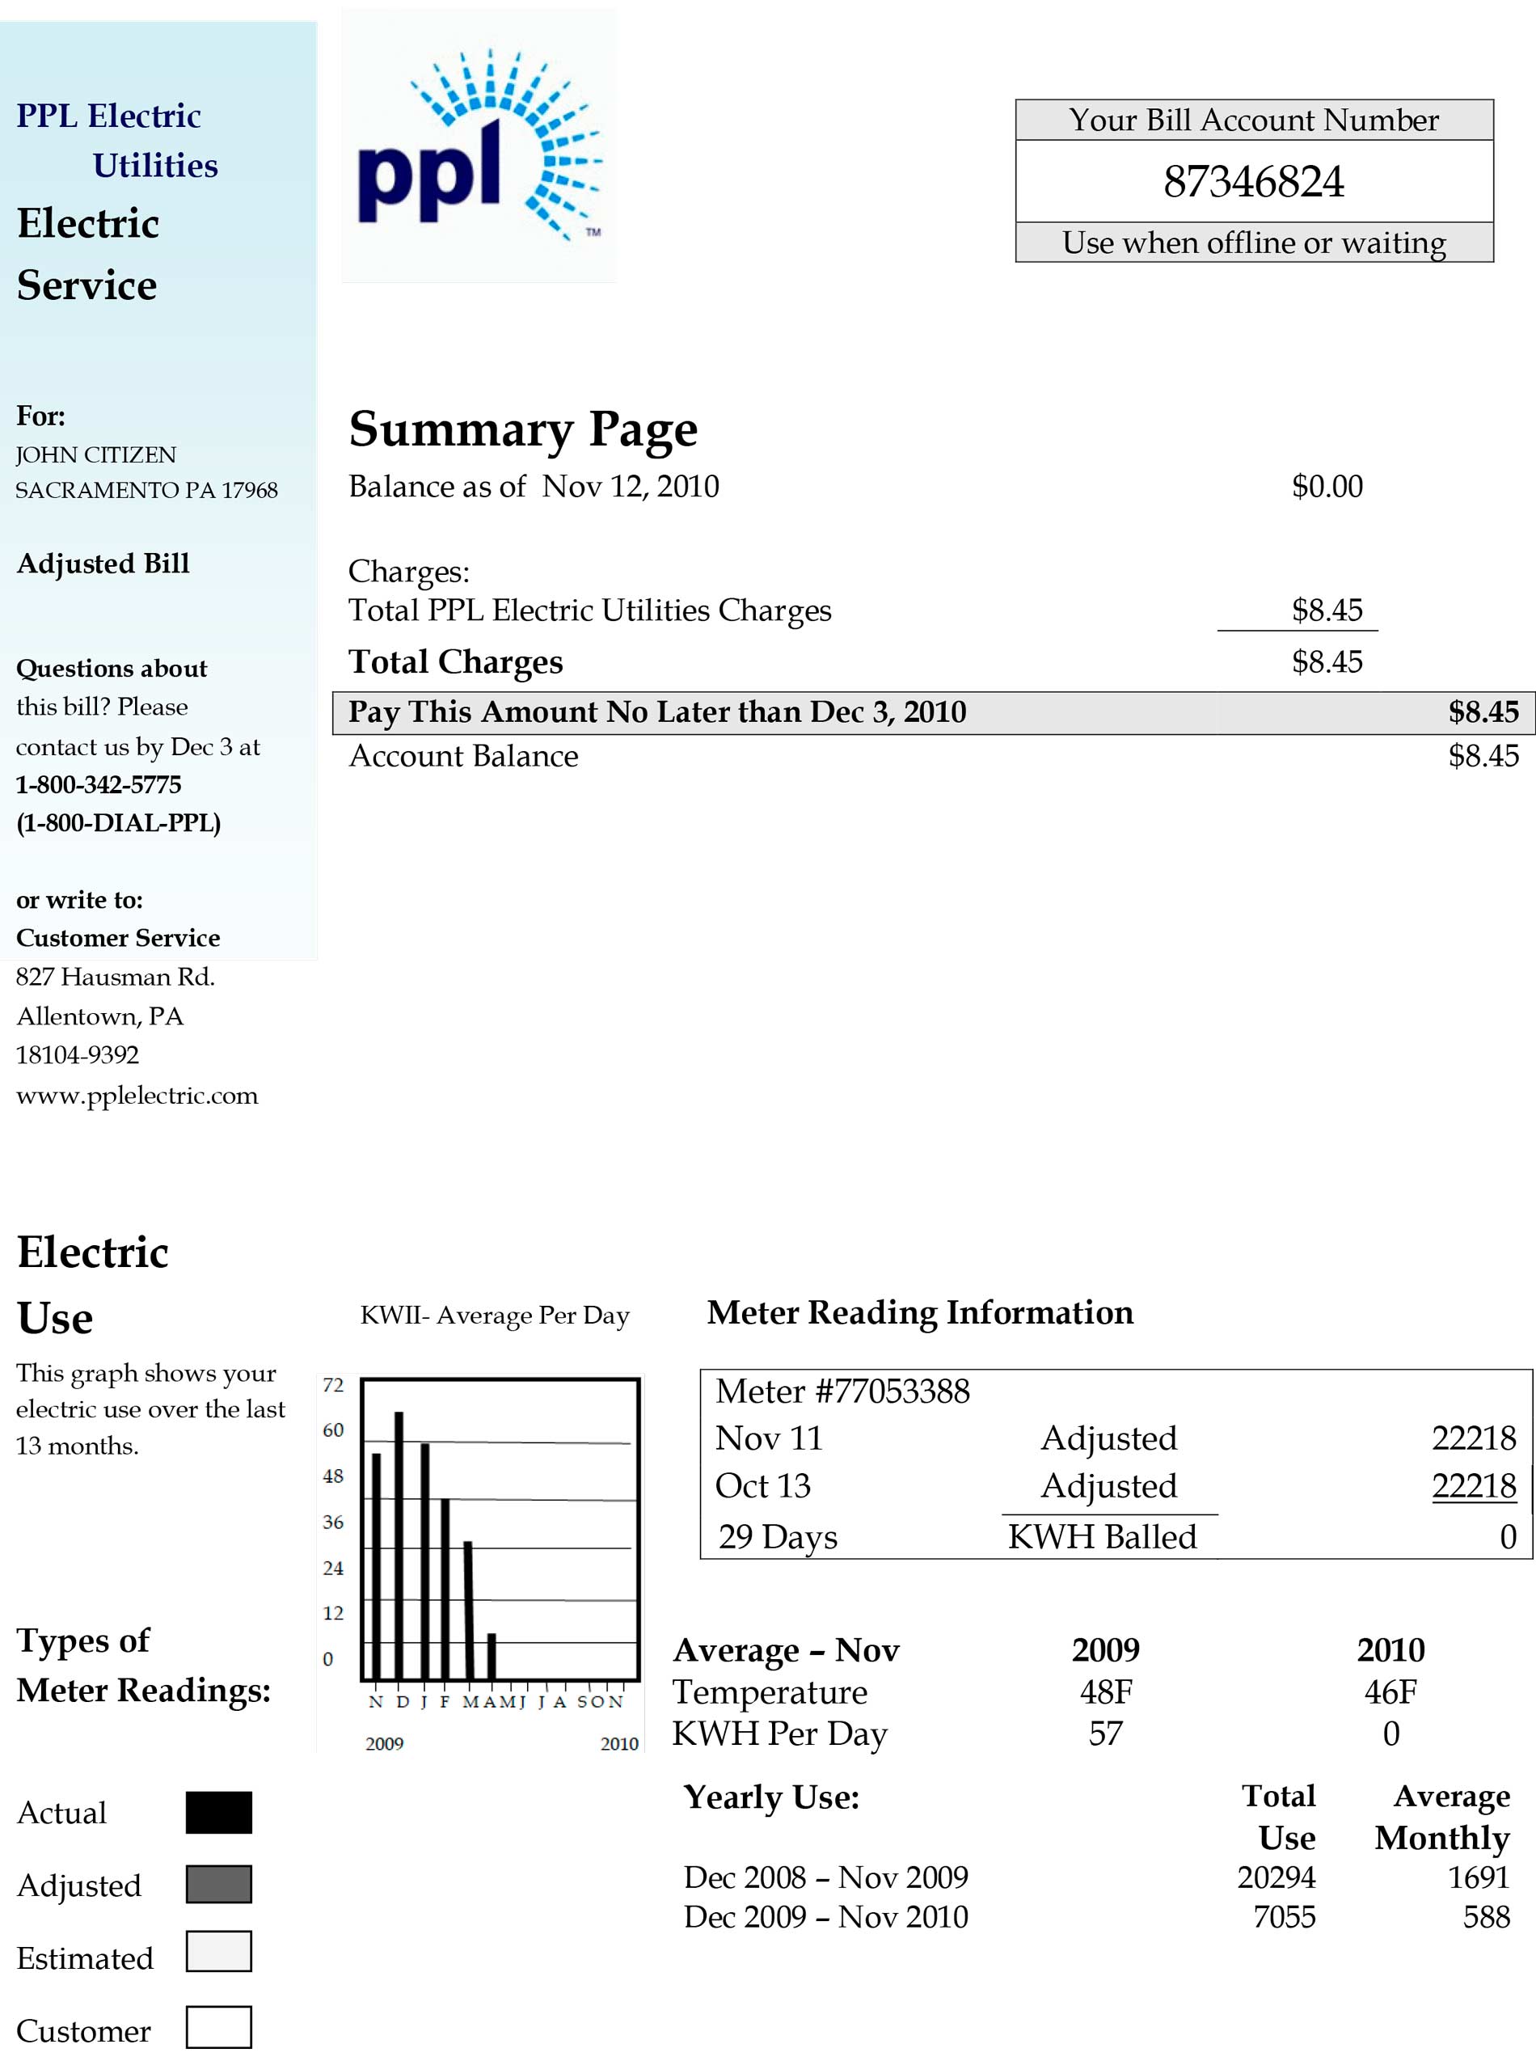
Task: Click the Yearly Use heading
Action: click(770, 1797)
